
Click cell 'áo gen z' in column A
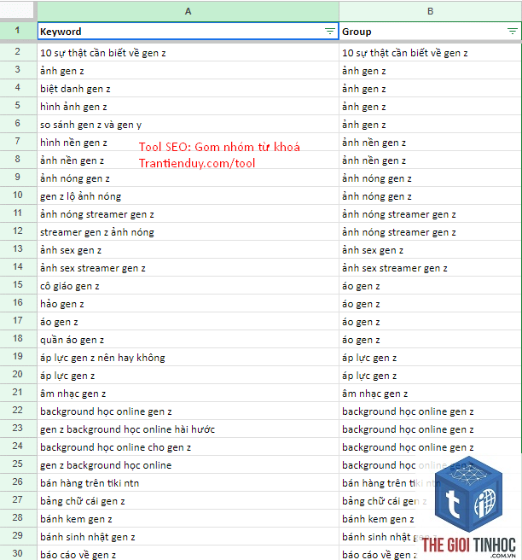188,322
